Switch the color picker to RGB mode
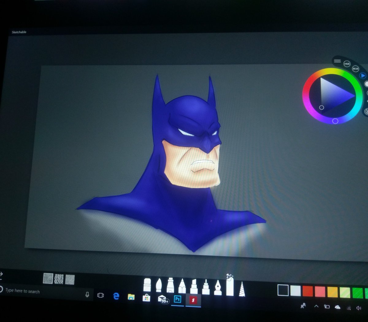Viewport: 368px width, 322px height. (x=356, y=68)
